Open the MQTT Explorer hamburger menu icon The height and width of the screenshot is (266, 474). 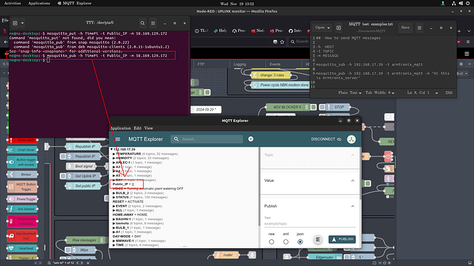pos(117,139)
